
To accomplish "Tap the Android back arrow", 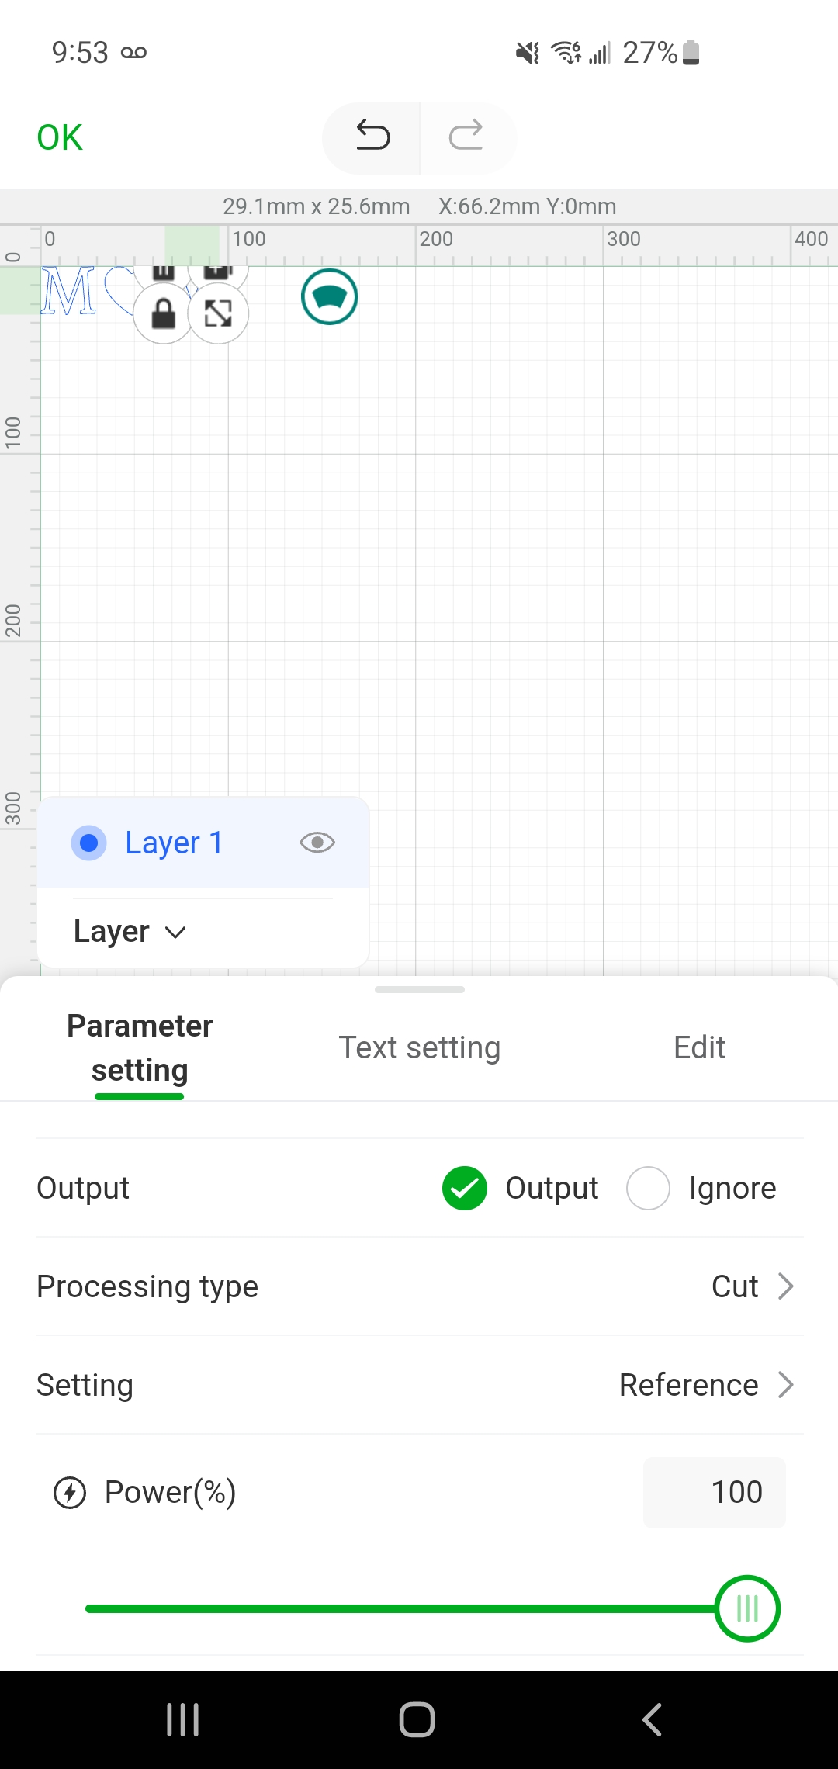I will (x=652, y=1719).
